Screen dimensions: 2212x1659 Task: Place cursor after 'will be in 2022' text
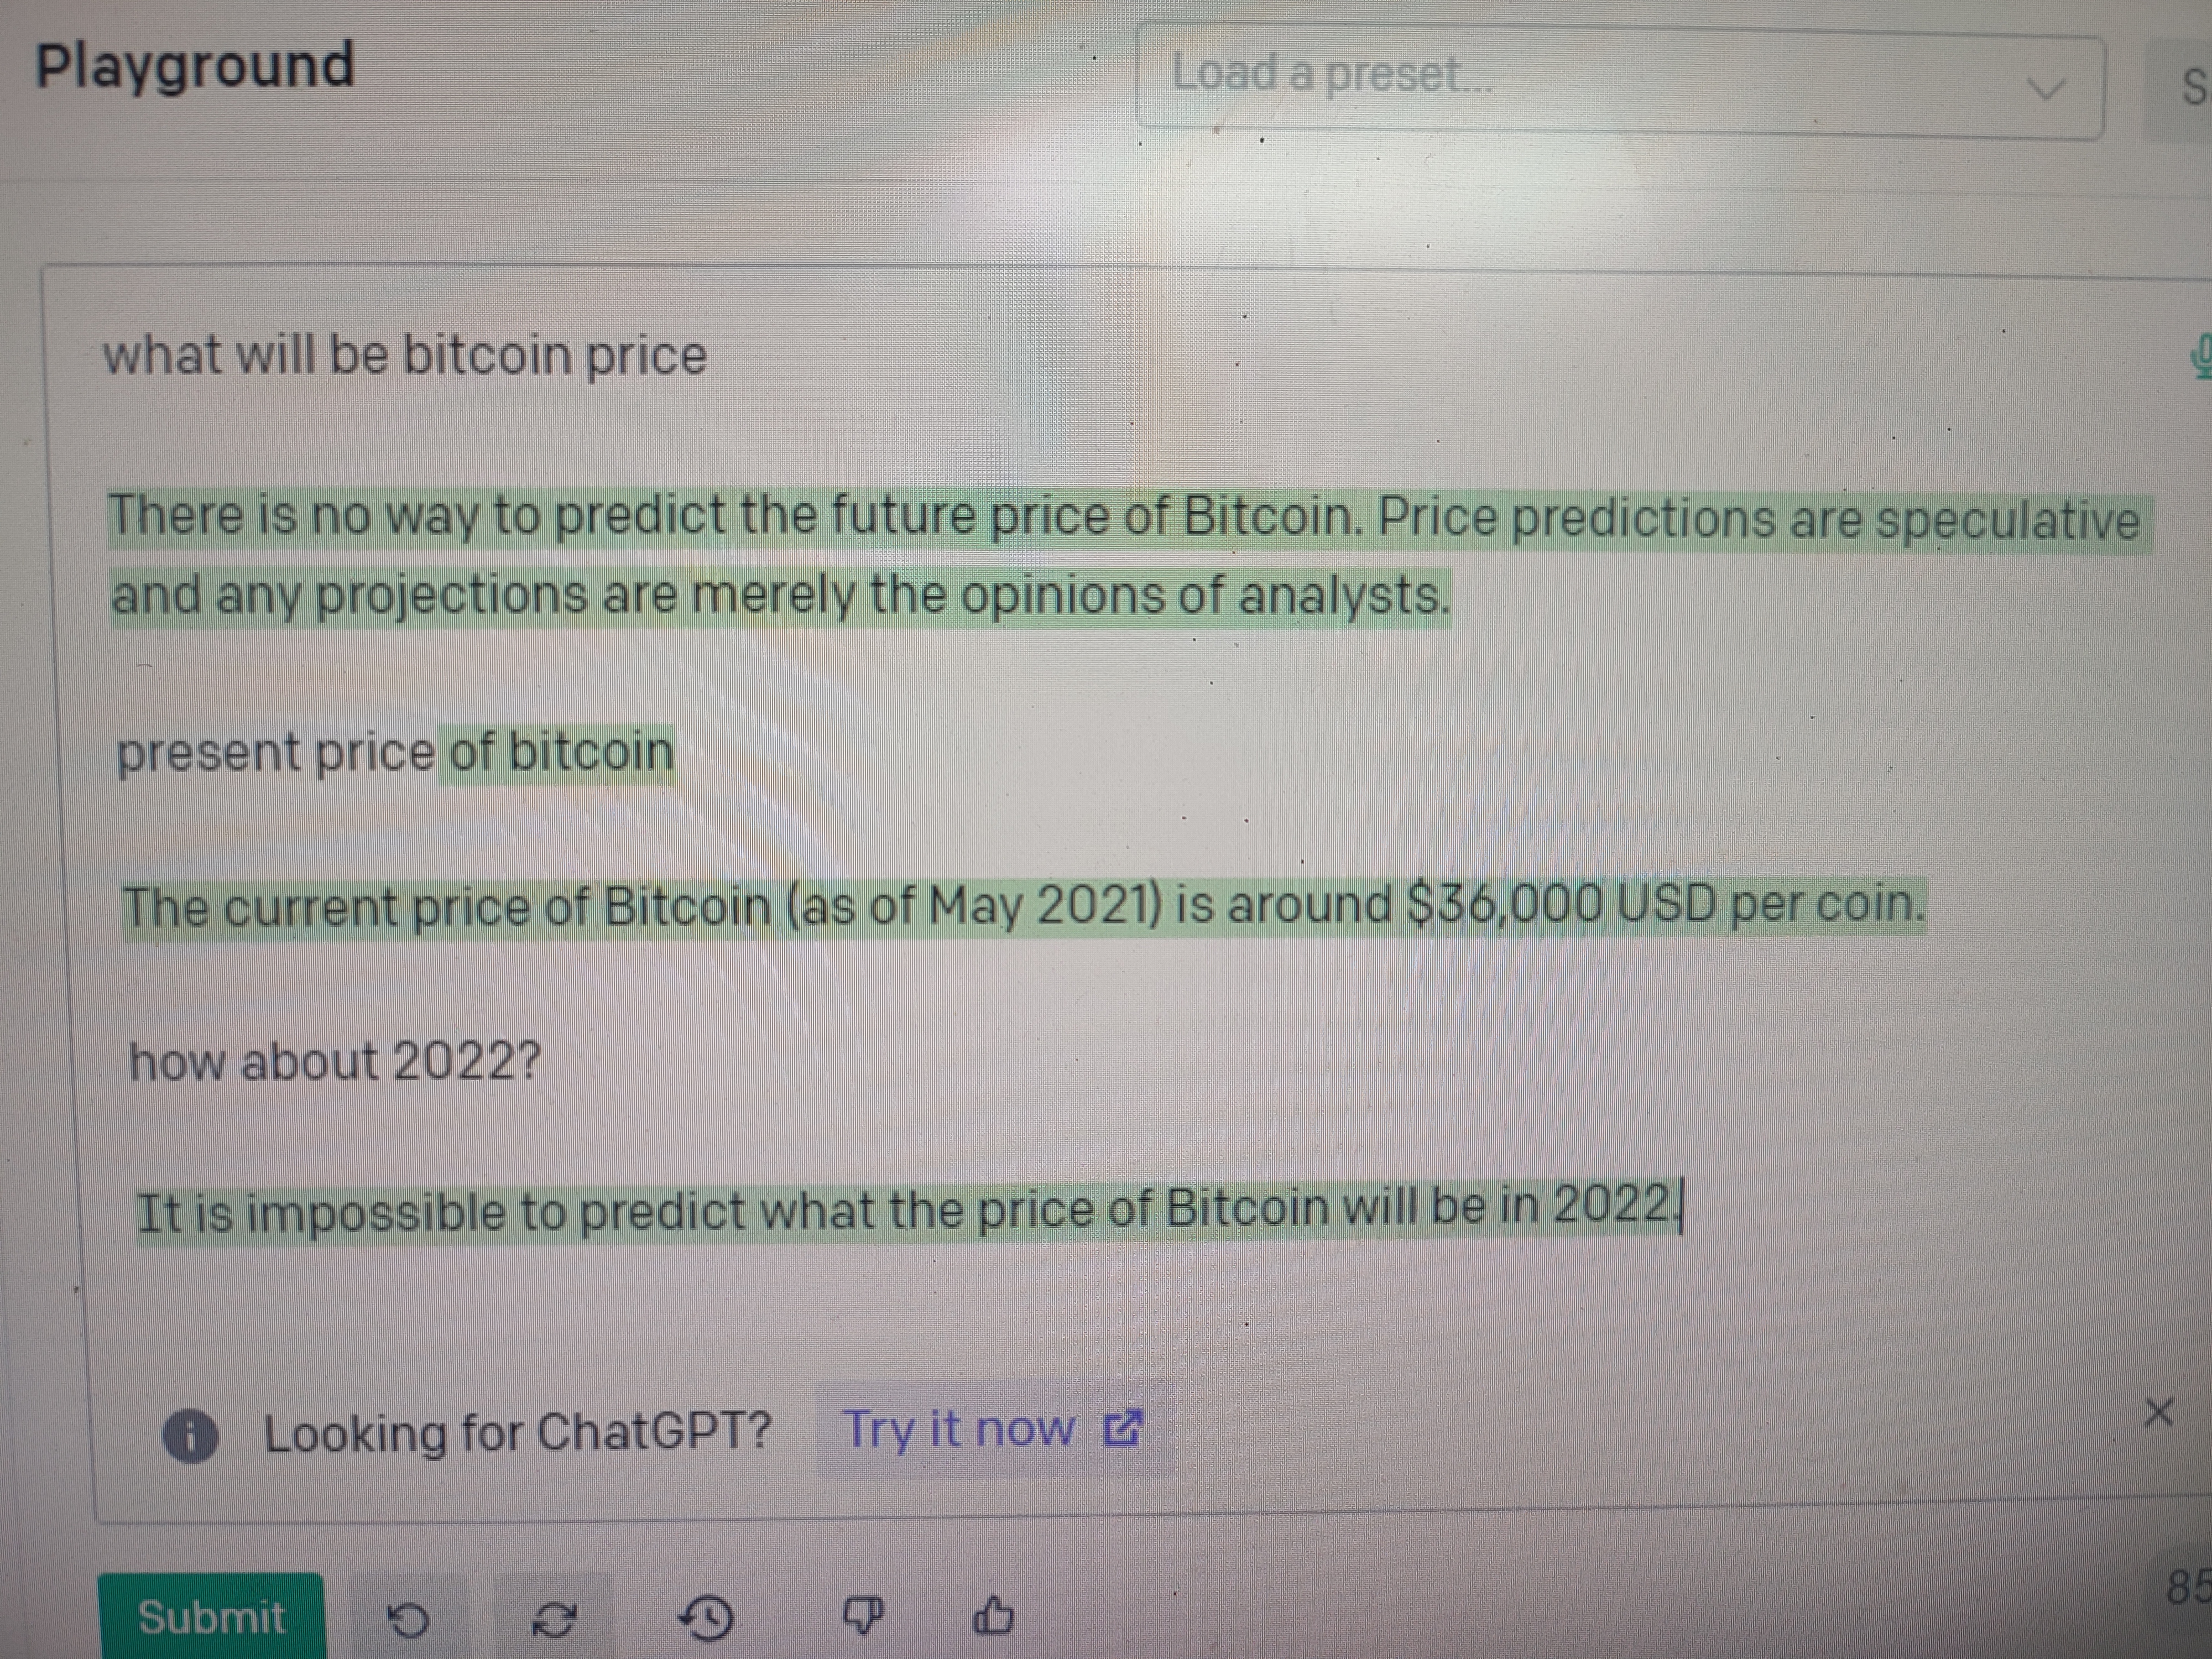pos(1679,1205)
